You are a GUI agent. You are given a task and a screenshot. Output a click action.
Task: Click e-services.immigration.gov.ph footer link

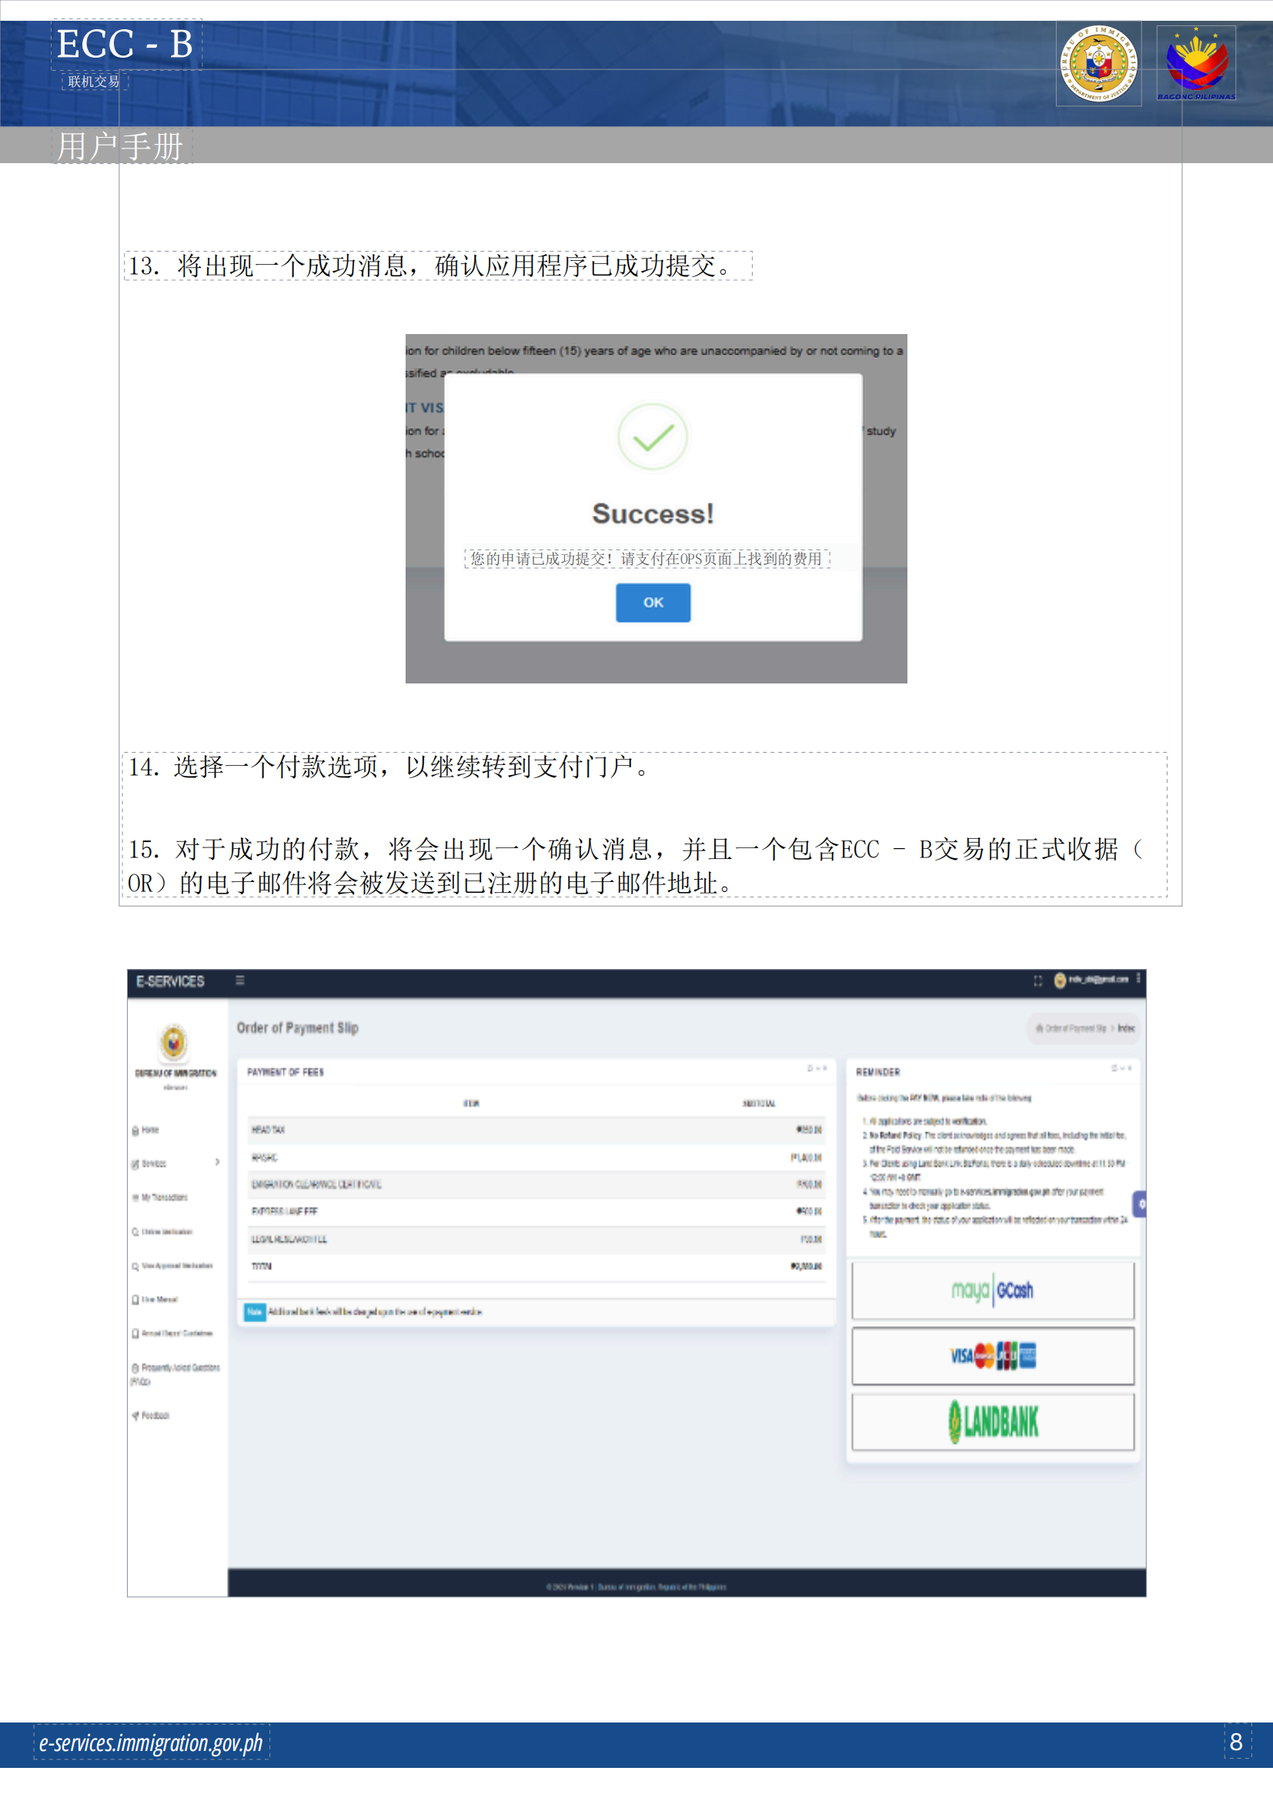tap(152, 1743)
